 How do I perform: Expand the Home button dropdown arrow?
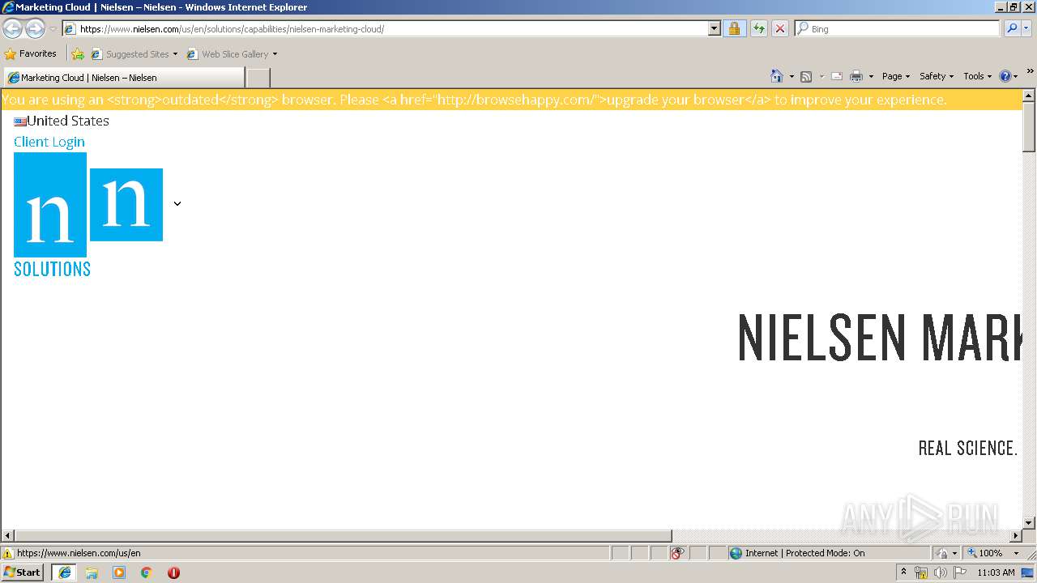pos(792,76)
